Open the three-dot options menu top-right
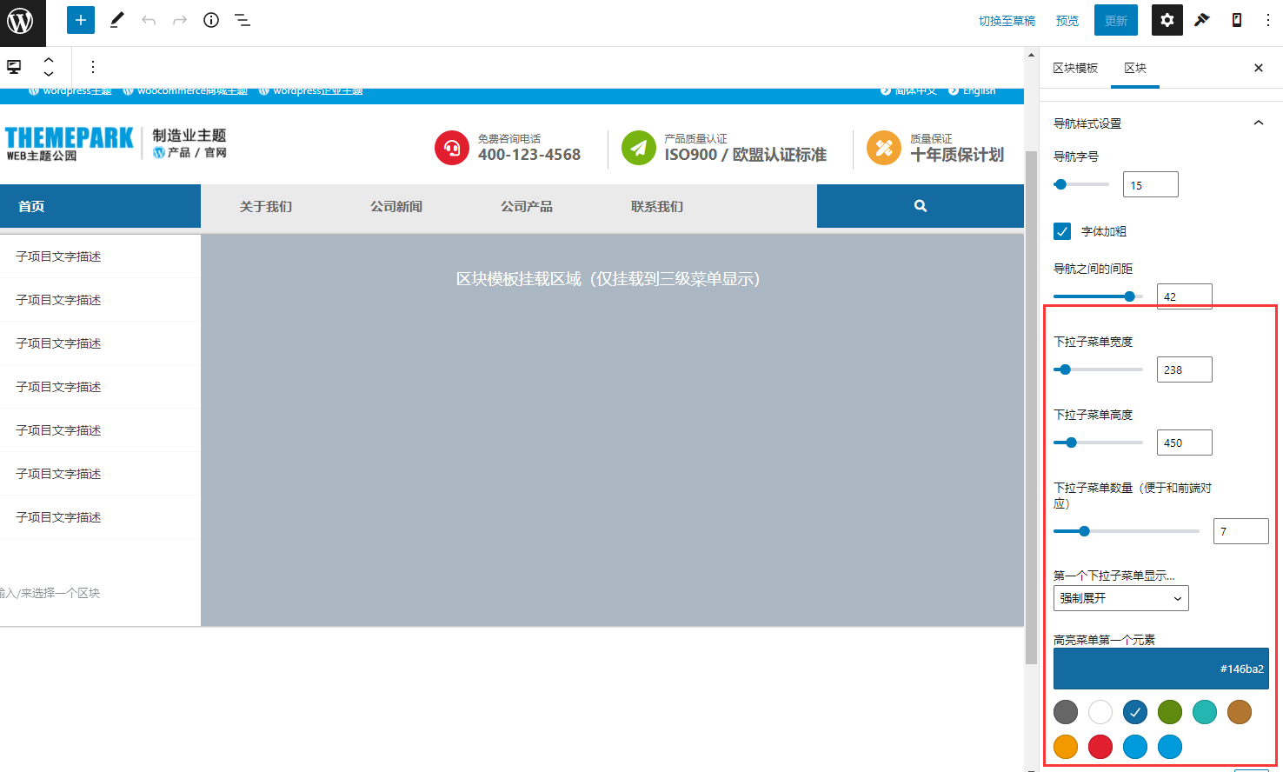1283x772 pixels. 1268,19
